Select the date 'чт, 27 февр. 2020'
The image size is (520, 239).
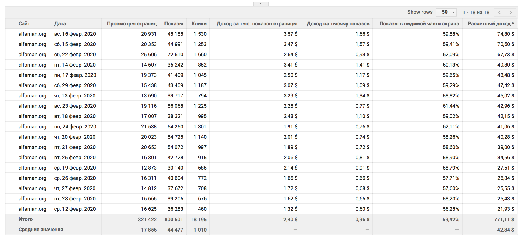75,188
